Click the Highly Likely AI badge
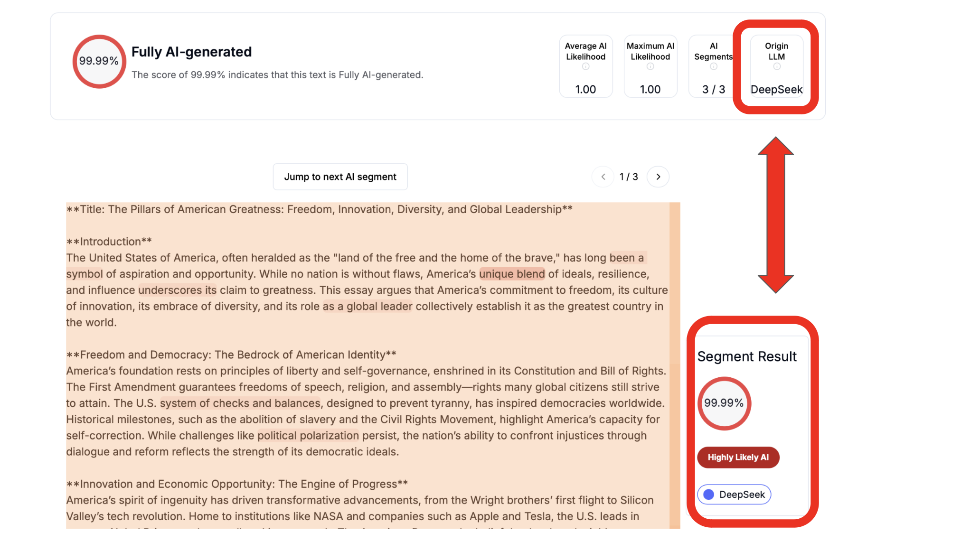The width and height of the screenshot is (980, 542). coord(738,458)
